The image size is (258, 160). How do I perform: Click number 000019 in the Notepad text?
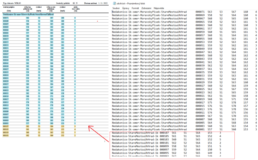[200, 99]
